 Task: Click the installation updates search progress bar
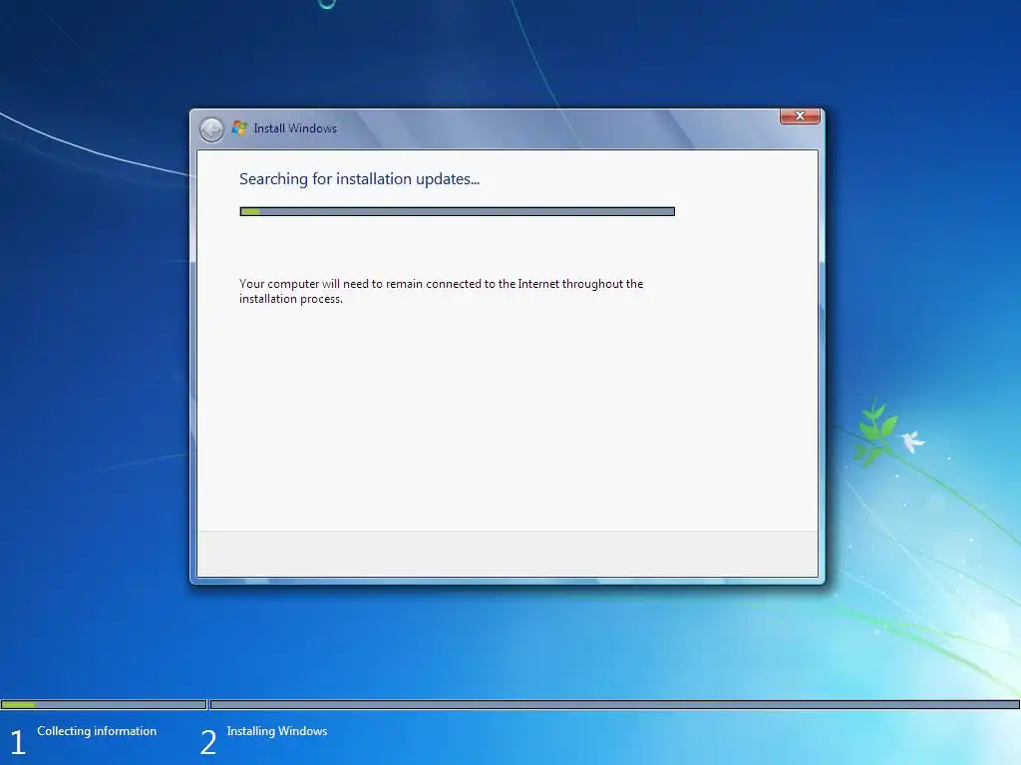457,211
